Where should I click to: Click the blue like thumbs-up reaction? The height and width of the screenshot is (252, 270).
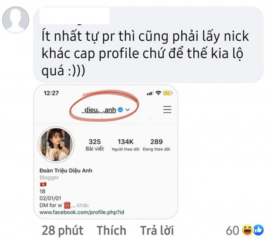pos(259,230)
